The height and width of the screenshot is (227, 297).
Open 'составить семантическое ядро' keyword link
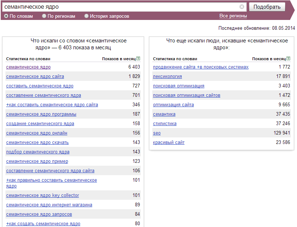[x=40, y=86]
